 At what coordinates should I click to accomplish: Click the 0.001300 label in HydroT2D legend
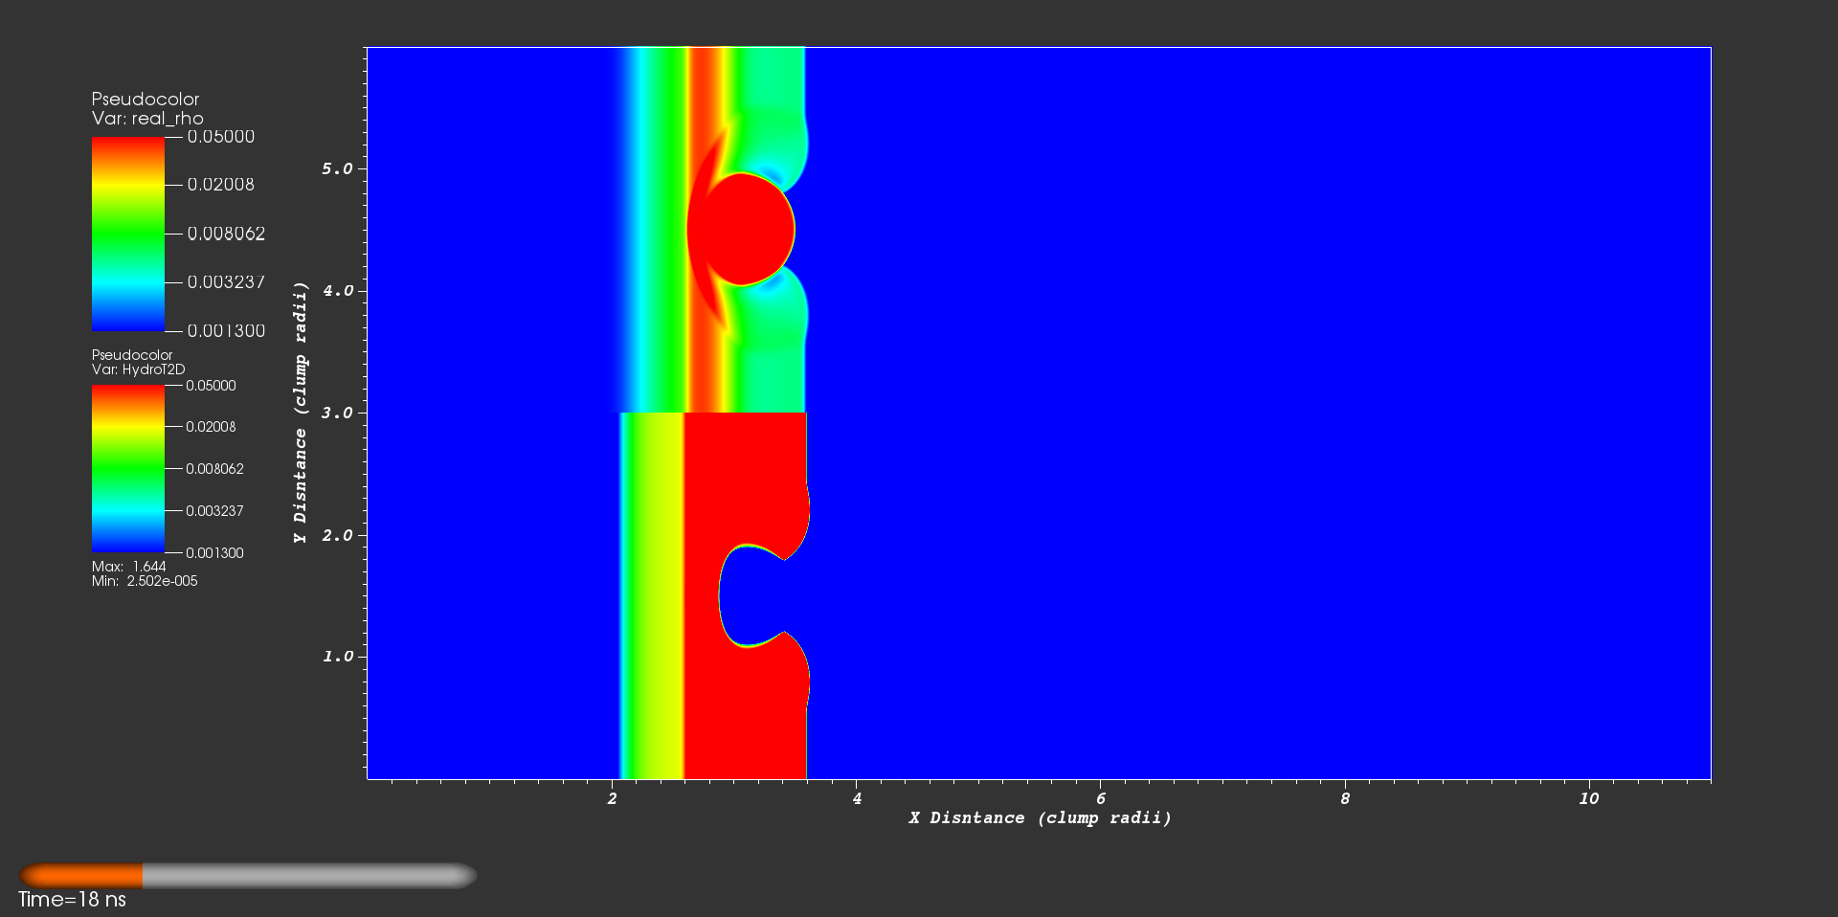[x=214, y=553]
